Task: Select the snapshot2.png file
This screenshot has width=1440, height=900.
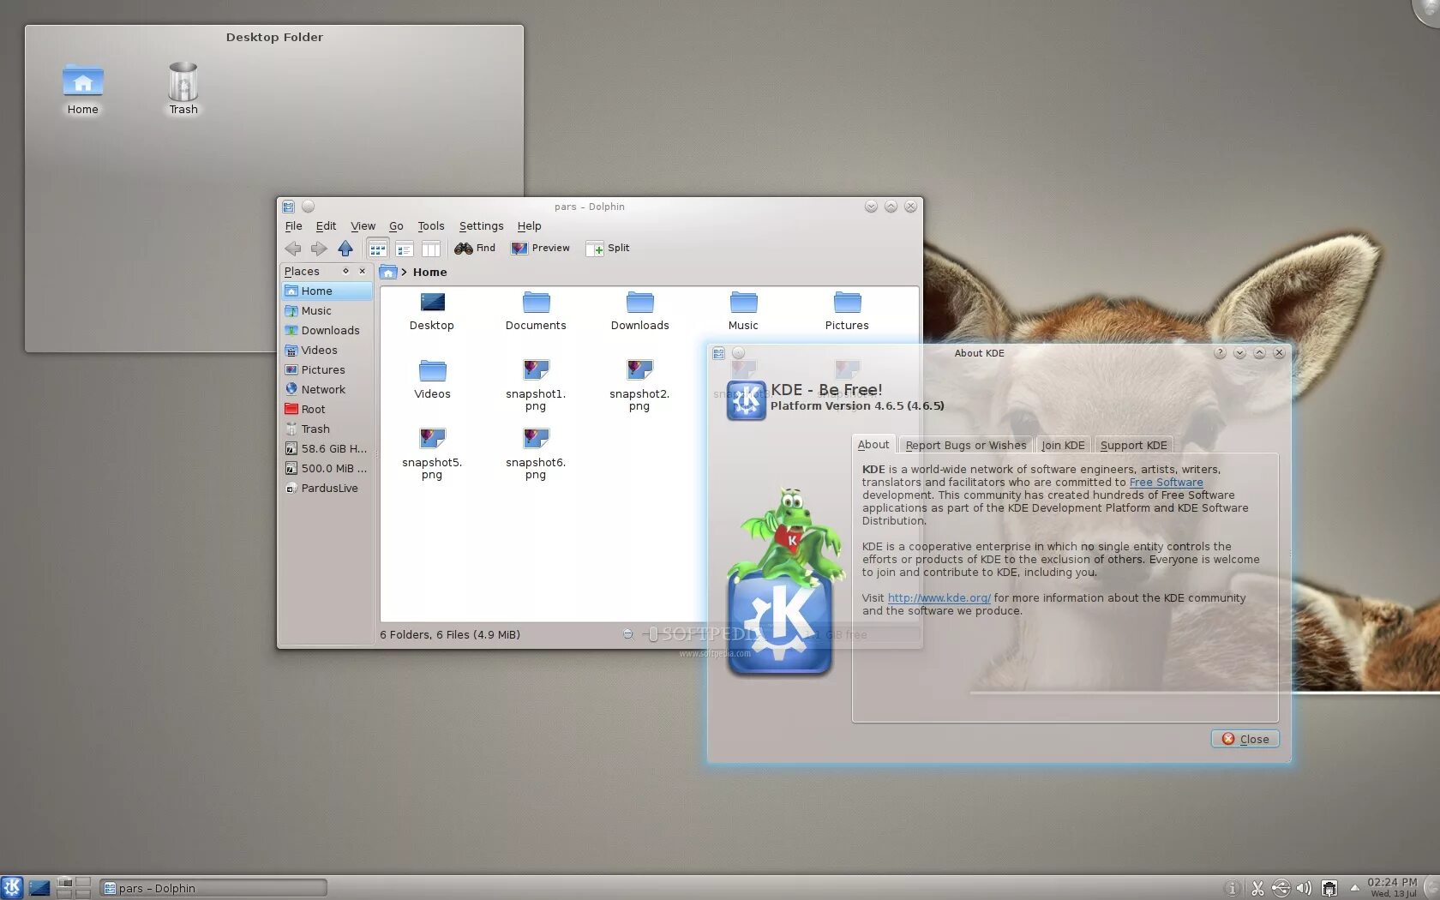Action: tap(639, 386)
